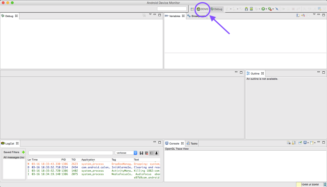Viewport: 327px width, 187px height.
Task: Open the Display Selected Console dropdown arrow
Action: click(308, 143)
